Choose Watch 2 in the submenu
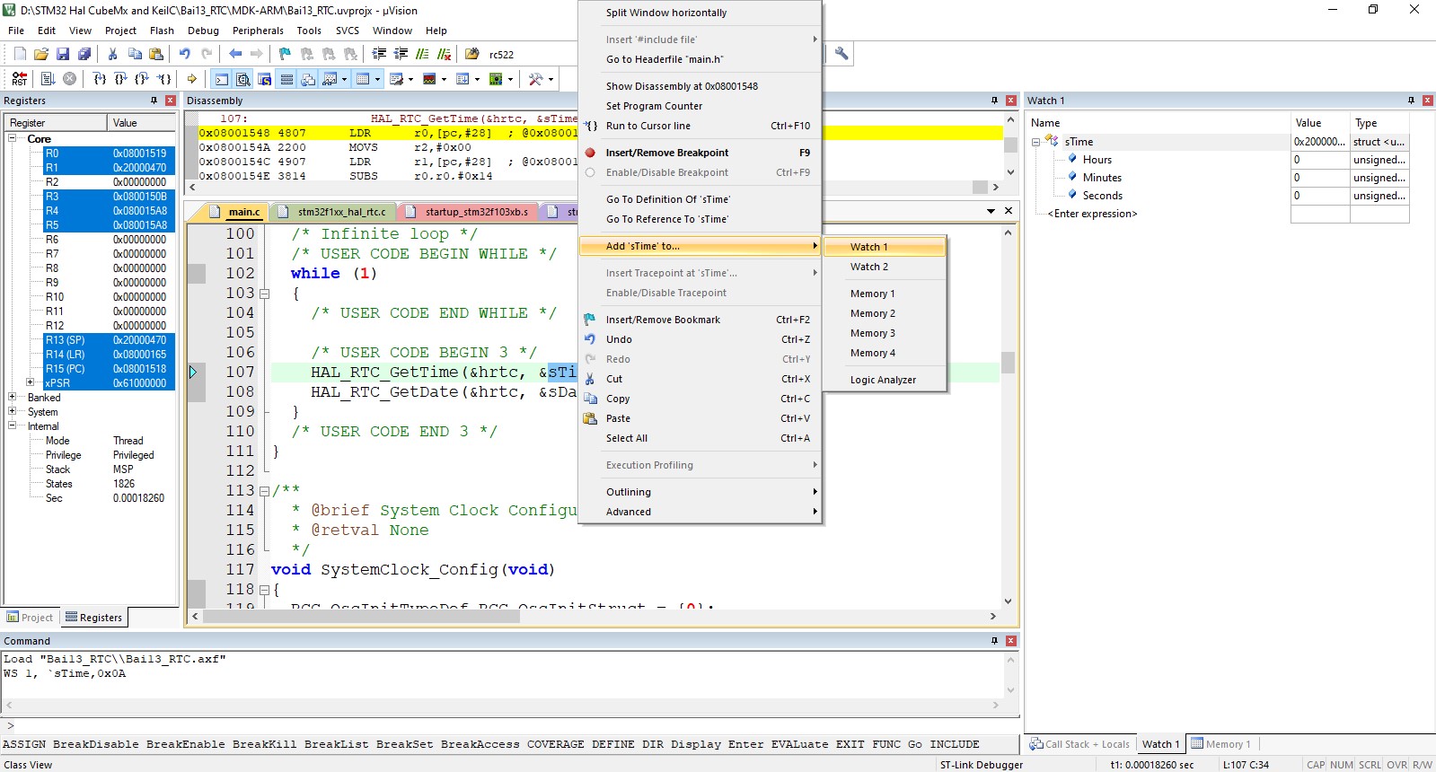The image size is (1436, 772). point(885,267)
